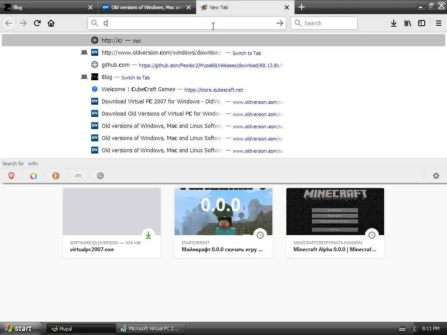Image resolution: width=447 pixels, height=335 pixels.
Task: Open the Windows start button
Action: 21,328
